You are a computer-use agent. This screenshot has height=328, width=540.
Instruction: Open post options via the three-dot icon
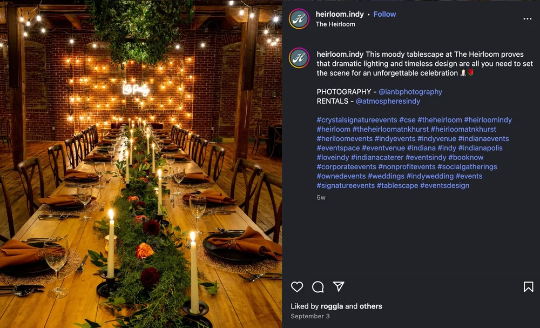[x=528, y=18]
